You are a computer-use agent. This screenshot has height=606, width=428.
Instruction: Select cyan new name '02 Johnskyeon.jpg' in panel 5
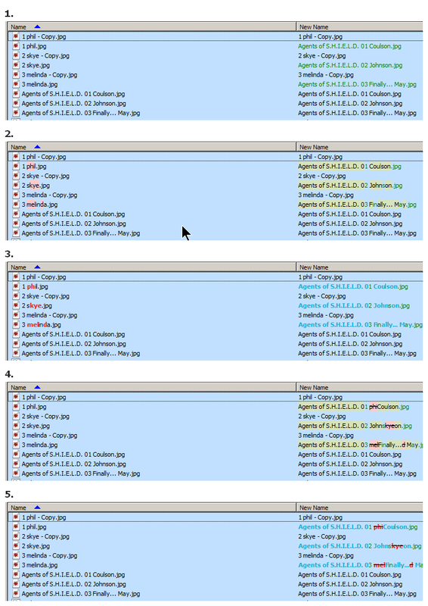[x=360, y=546]
